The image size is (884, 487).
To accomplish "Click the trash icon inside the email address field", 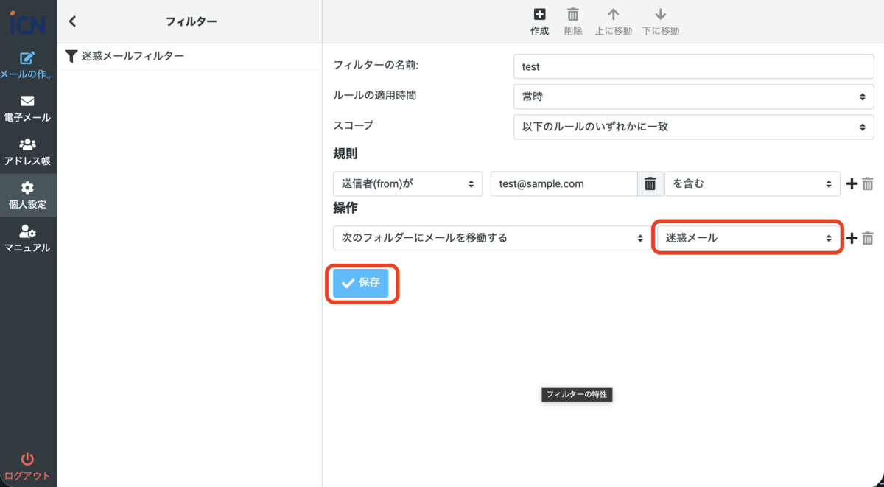I will (650, 183).
